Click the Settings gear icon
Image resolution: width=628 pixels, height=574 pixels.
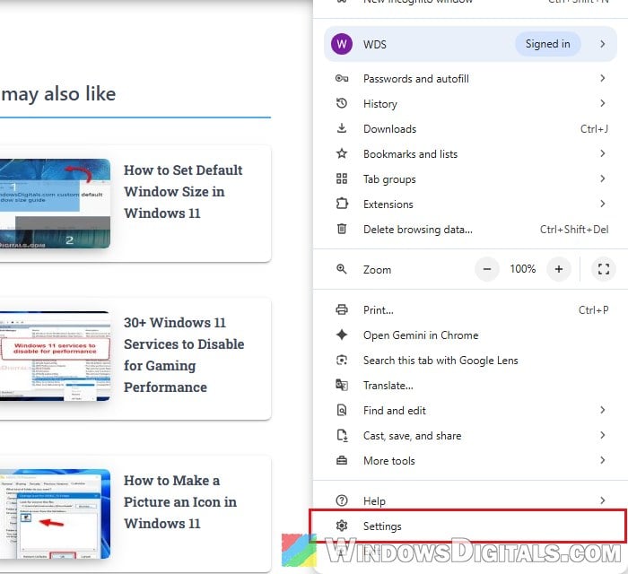(342, 526)
